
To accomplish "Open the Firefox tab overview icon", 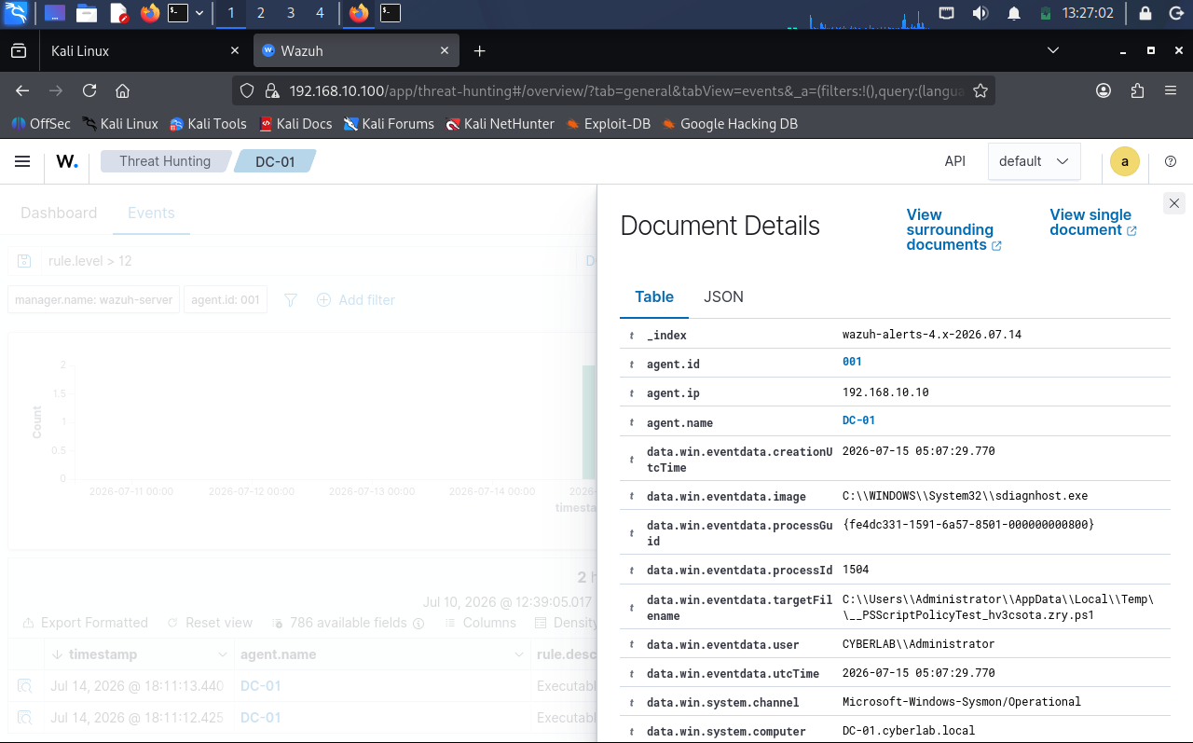I will click(19, 51).
